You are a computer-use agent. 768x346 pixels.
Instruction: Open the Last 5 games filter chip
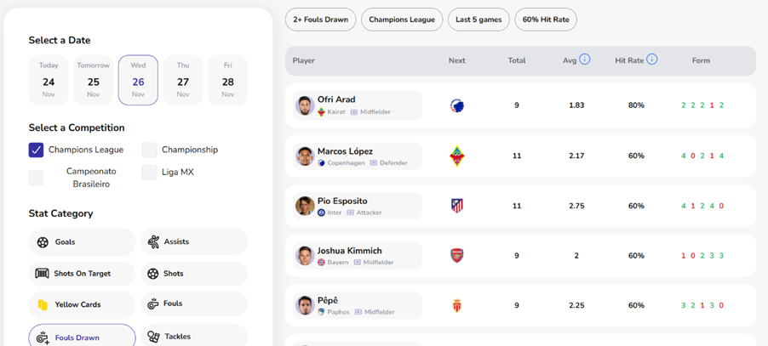(x=479, y=20)
